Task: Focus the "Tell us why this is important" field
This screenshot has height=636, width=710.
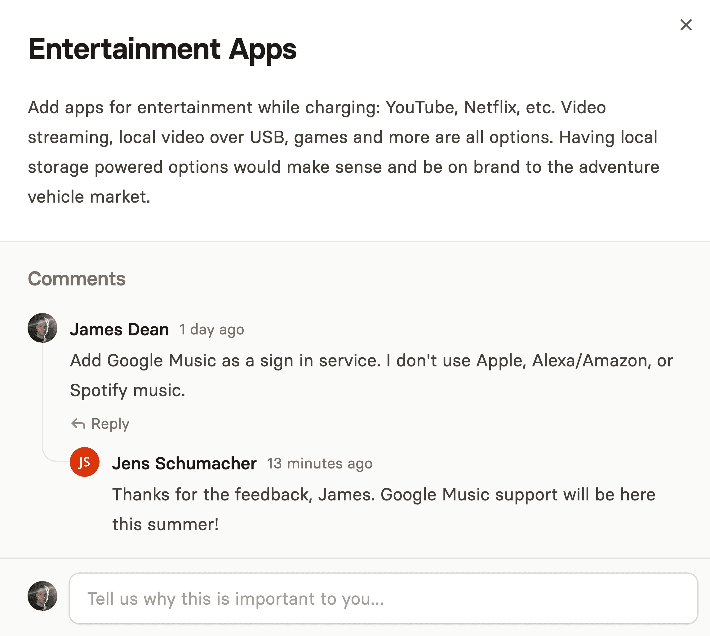Action: (x=384, y=598)
